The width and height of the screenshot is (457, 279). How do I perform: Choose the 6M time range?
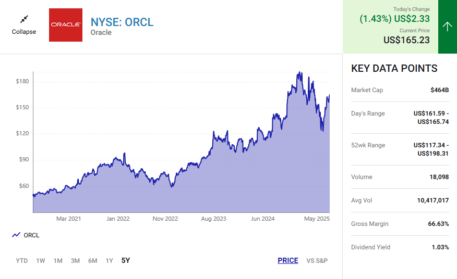pyautogui.click(x=93, y=261)
